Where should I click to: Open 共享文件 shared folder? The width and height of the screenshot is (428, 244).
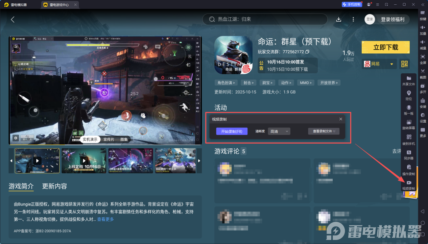(x=409, y=80)
